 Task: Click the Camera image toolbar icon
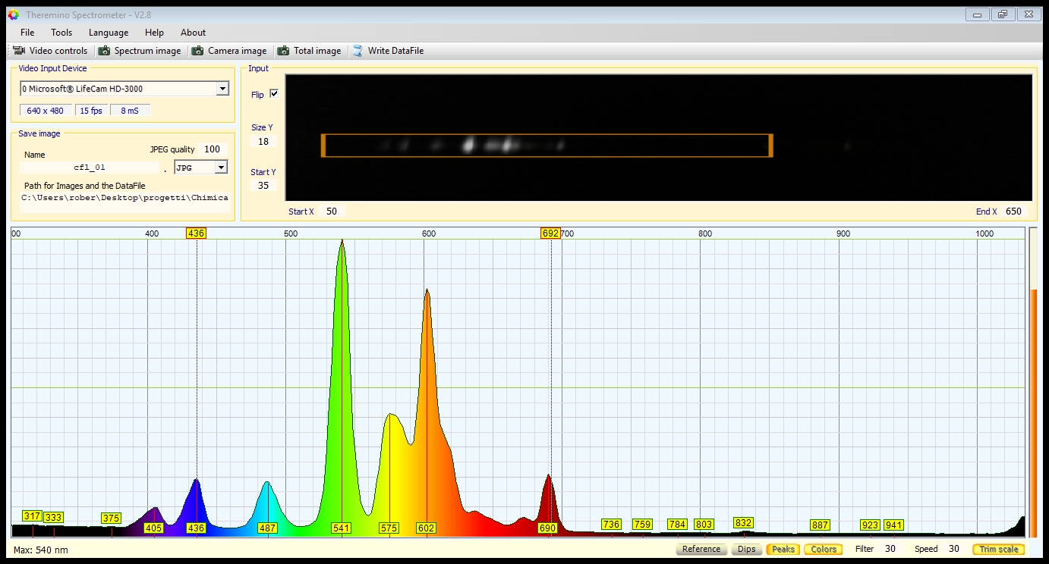point(198,51)
